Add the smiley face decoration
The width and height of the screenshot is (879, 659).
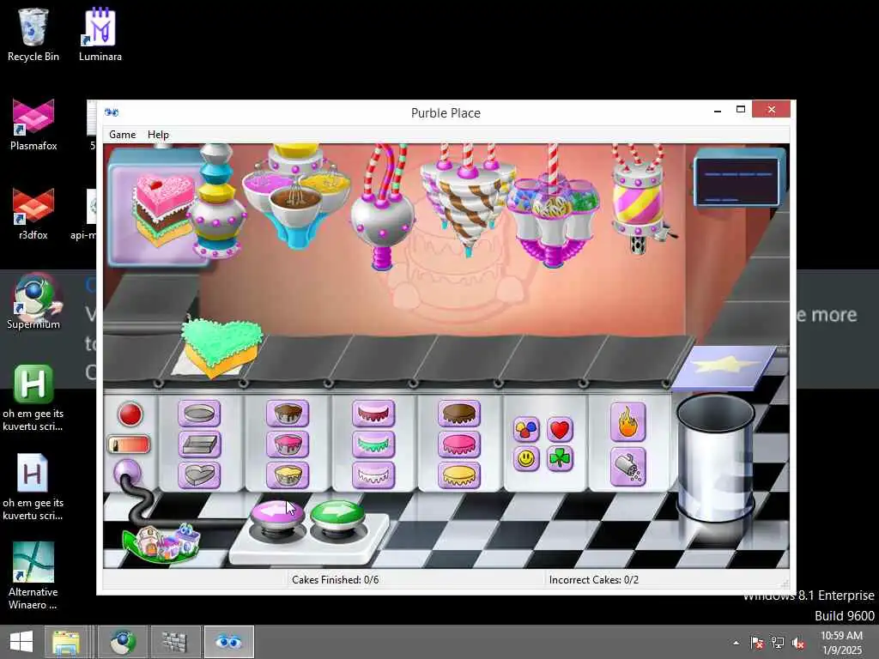526,459
